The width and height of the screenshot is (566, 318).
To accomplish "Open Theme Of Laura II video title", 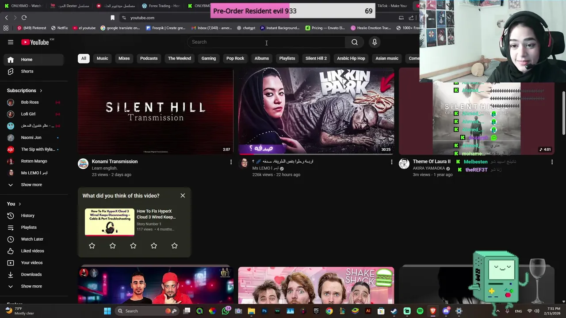I will point(432,162).
